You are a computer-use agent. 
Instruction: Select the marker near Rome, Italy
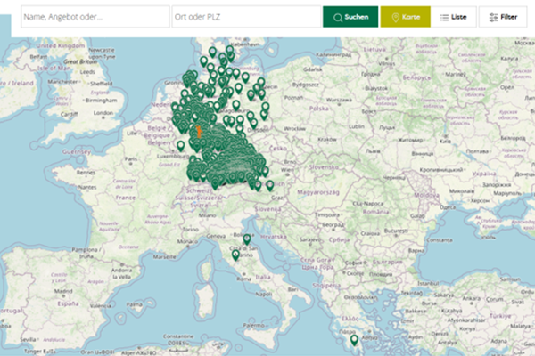235,255
